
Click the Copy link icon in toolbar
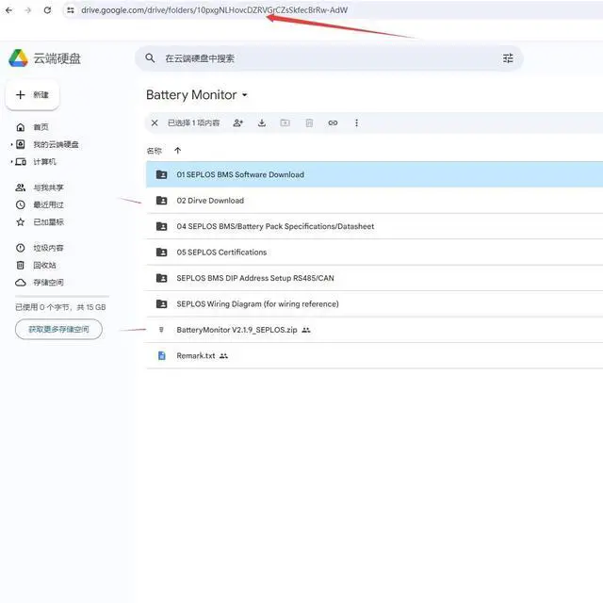[x=333, y=122]
